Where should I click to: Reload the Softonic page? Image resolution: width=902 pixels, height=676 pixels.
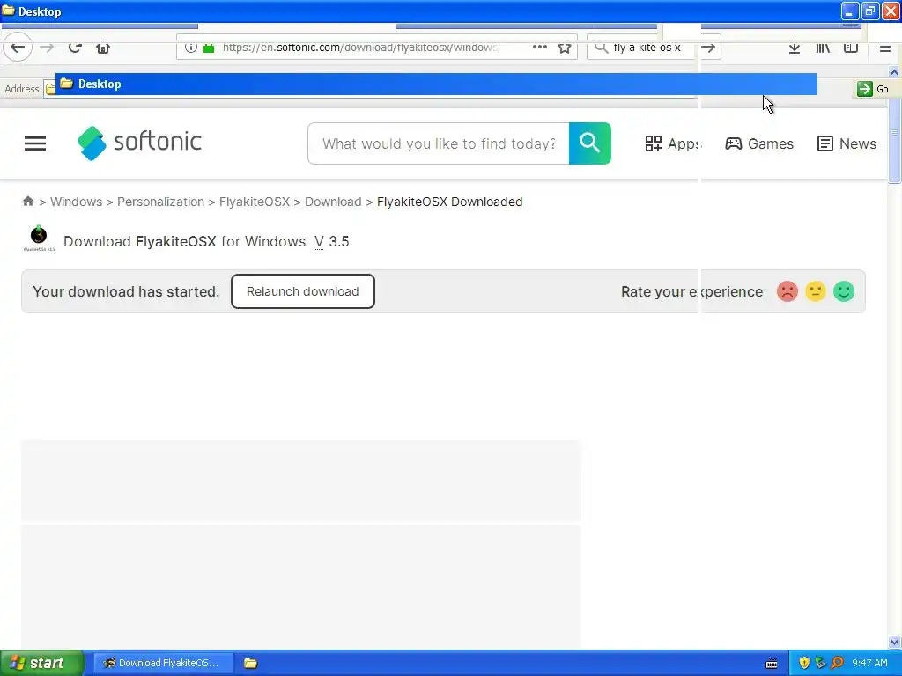75,48
